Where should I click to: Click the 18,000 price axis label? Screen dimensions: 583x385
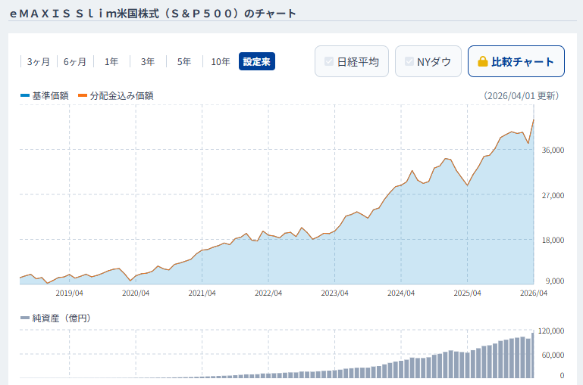click(553, 240)
